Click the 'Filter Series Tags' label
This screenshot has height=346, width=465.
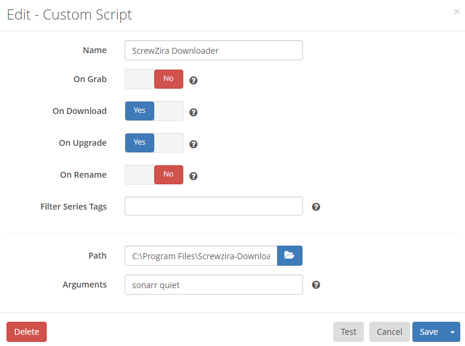(x=73, y=207)
